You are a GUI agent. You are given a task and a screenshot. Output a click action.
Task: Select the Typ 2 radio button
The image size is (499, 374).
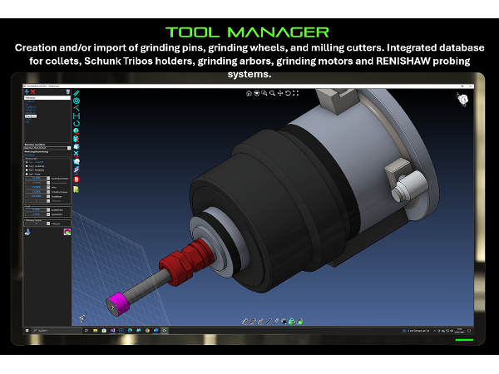click(27, 165)
